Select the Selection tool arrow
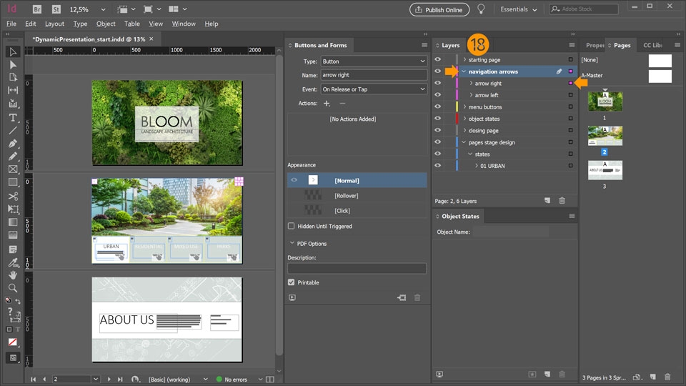The height and width of the screenshot is (386, 686). [x=13, y=52]
